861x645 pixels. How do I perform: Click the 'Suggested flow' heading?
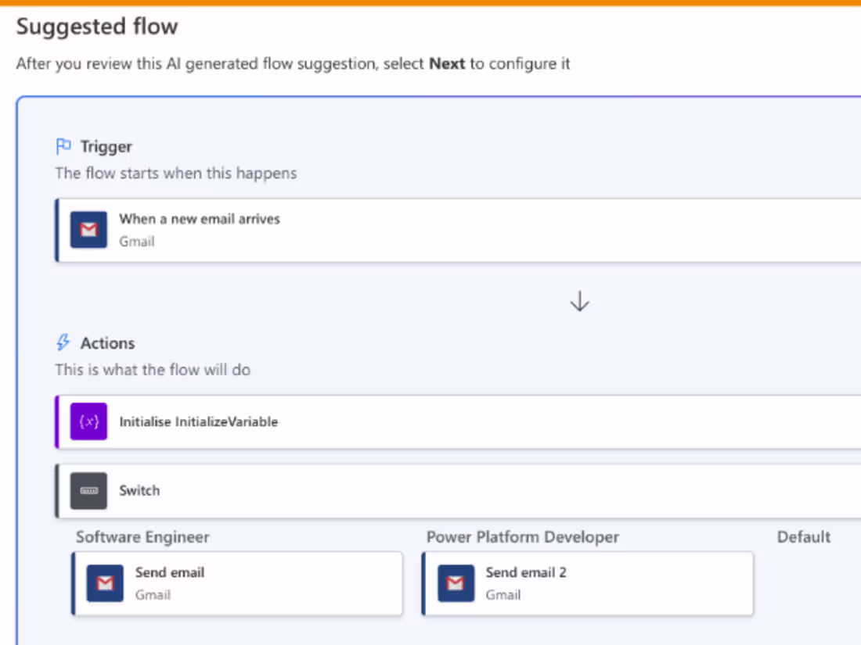(x=97, y=27)
